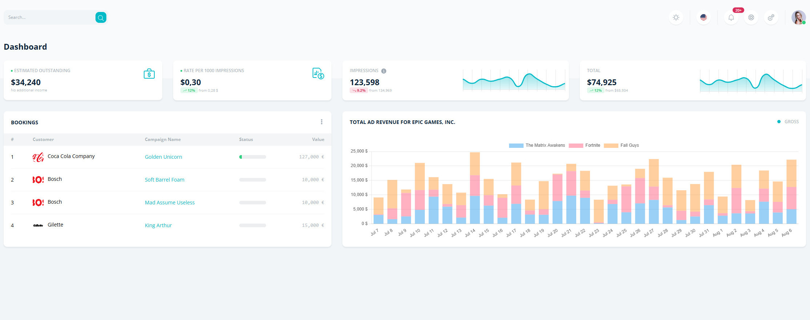Click the teal search button
The width and height of the screenshot is (810, 320).
tap(101, 17)
